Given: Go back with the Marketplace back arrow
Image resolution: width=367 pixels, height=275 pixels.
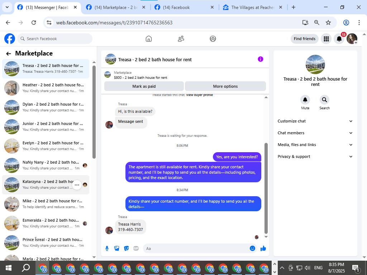Looking at the screenshot, I should (9, 54).
